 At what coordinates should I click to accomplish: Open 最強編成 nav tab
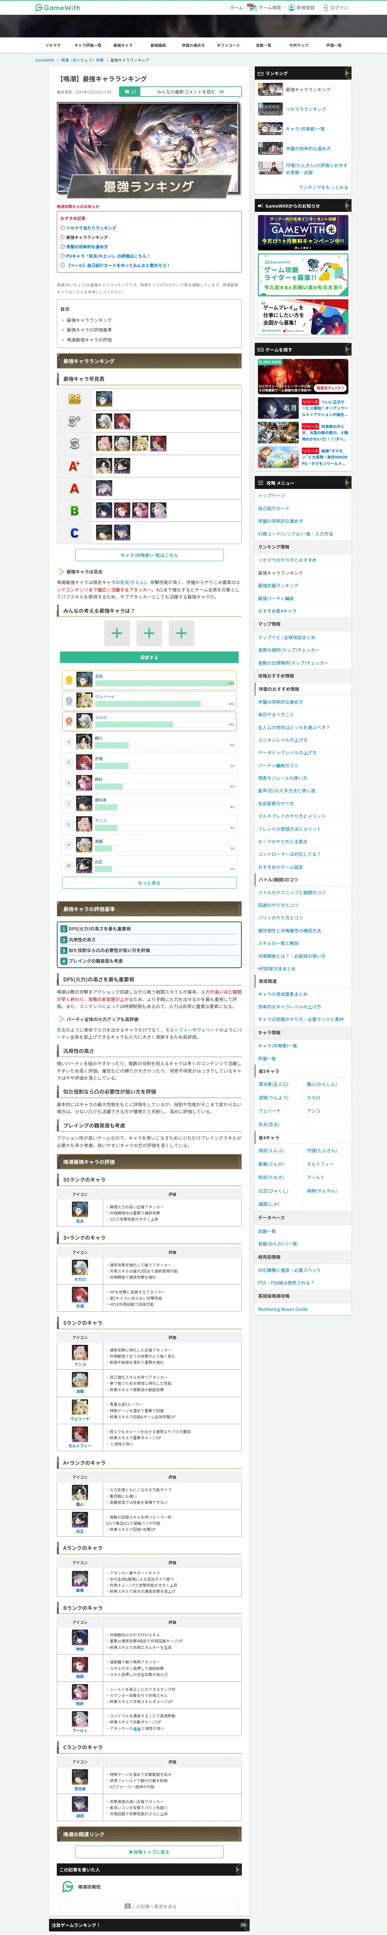point(158,45)
